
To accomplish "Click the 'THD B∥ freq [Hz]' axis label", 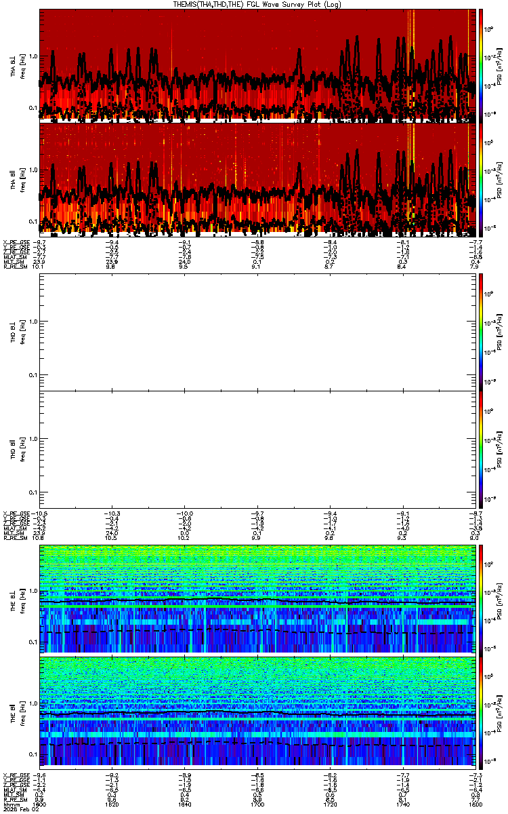I will point(18,450).
